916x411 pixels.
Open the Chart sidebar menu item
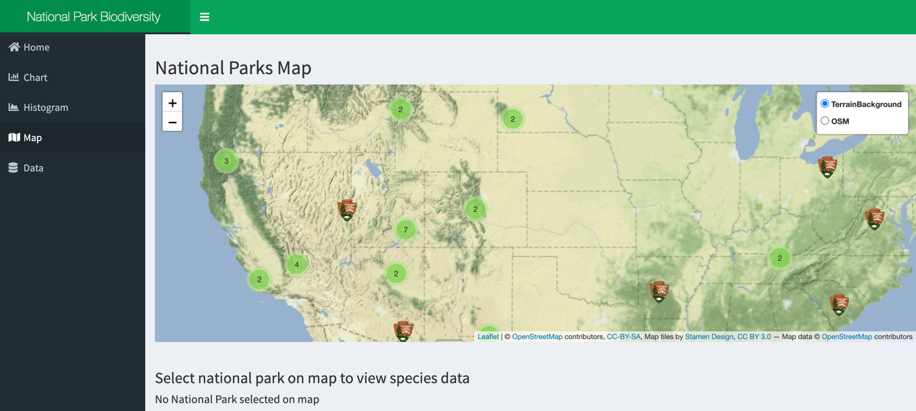(x=35, y=77)
